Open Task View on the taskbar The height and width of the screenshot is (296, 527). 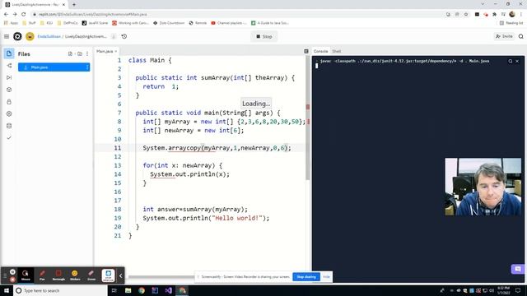coord(114,290)
